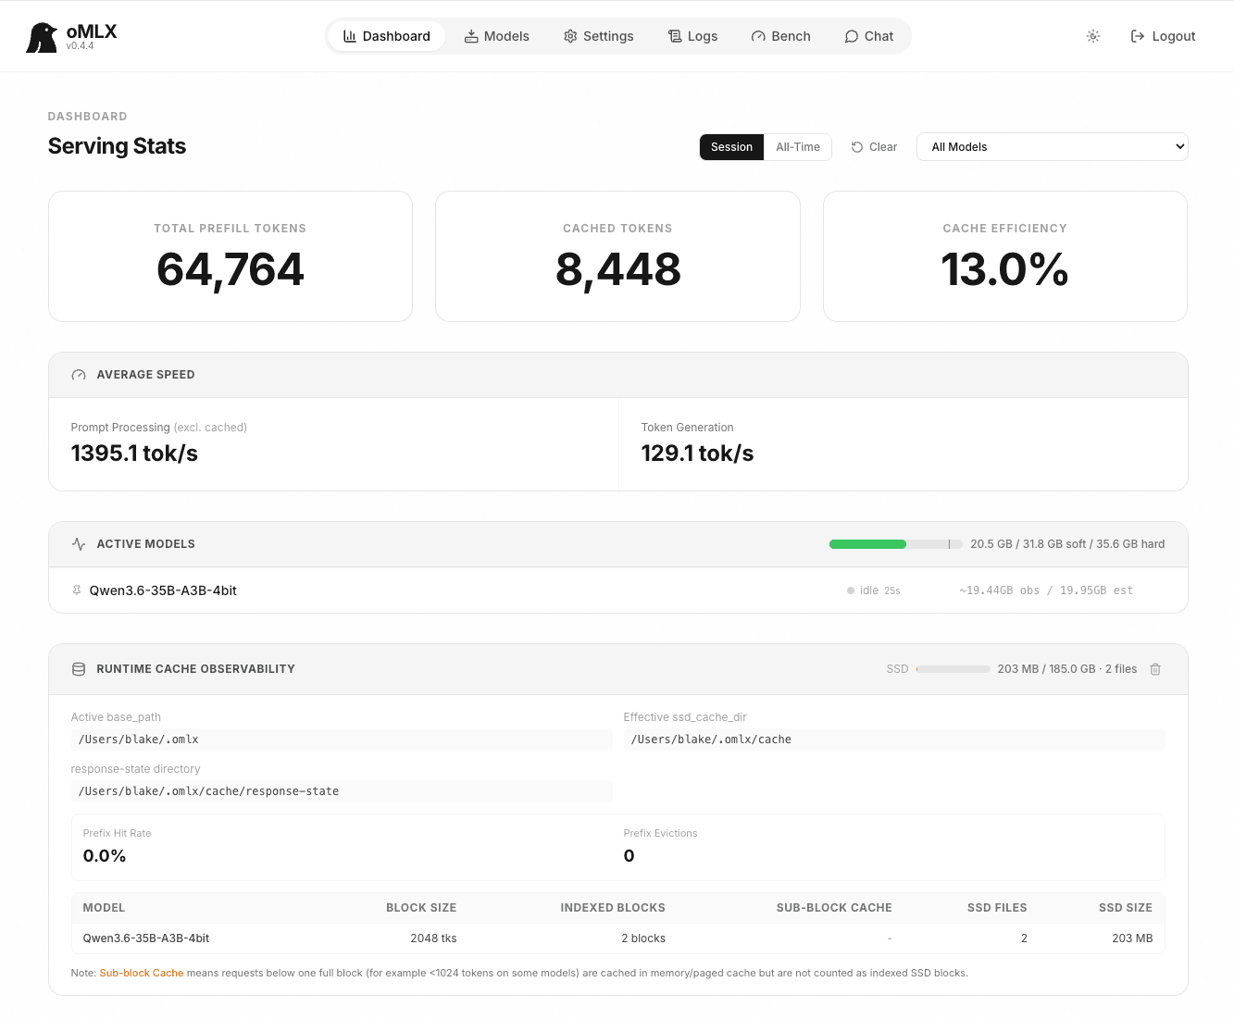Image resolution: width=1234 pixels, height=1019 pixels.
Task: Go to the Models tab
Action: 497,36
